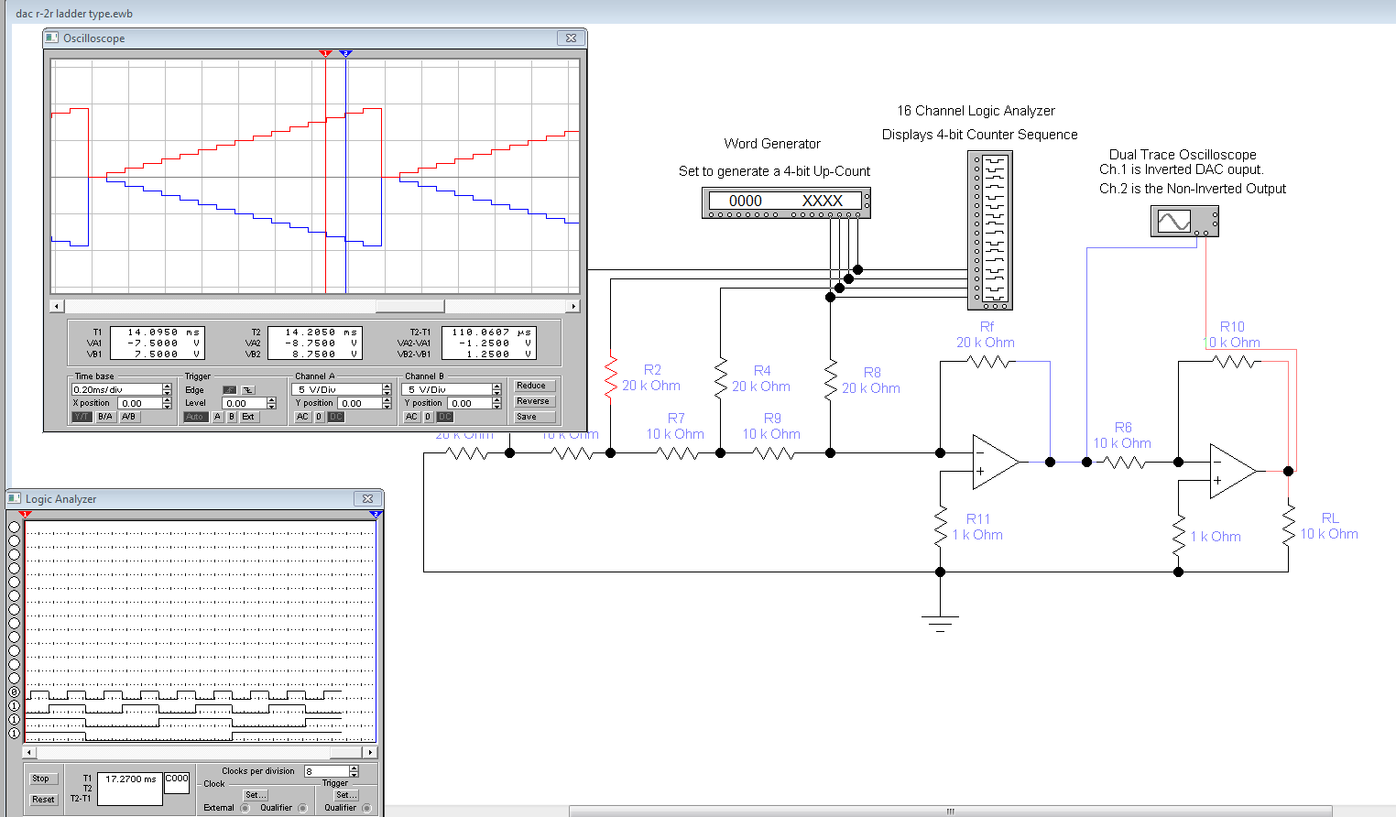Screen dimensions: 1396x817
Task: Click the Reduce button on Oscilloscope
Action: 534,386
